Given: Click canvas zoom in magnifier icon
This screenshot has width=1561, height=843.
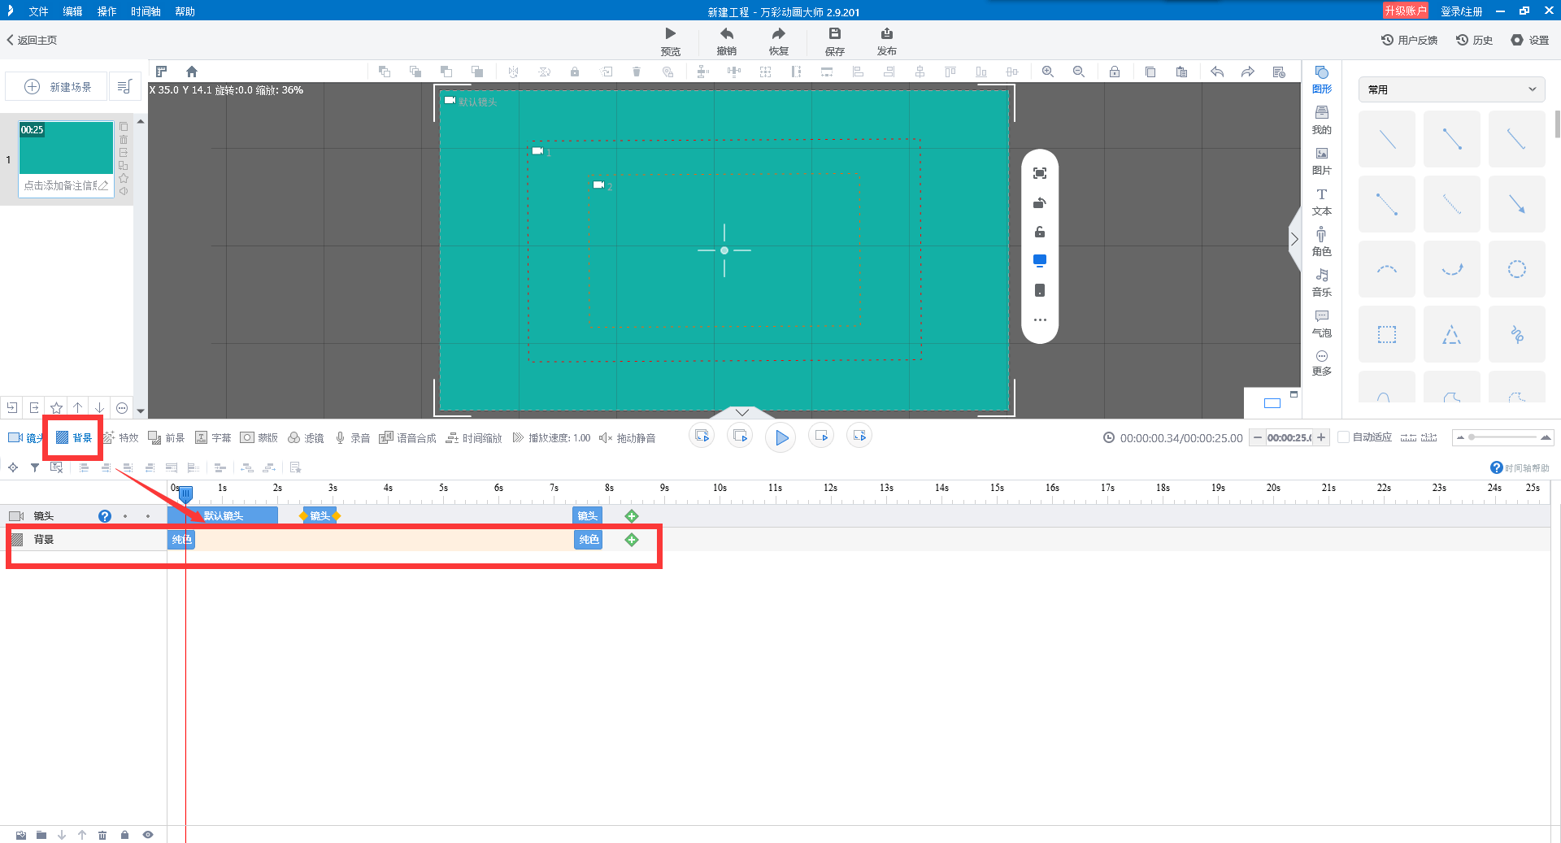Looking at the screenshot, I should [1048, 72].
